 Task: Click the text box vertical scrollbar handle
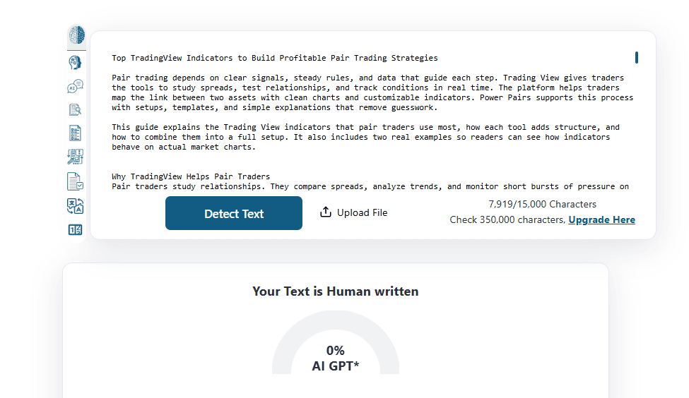pyautogui.click(x=637, y=58)
